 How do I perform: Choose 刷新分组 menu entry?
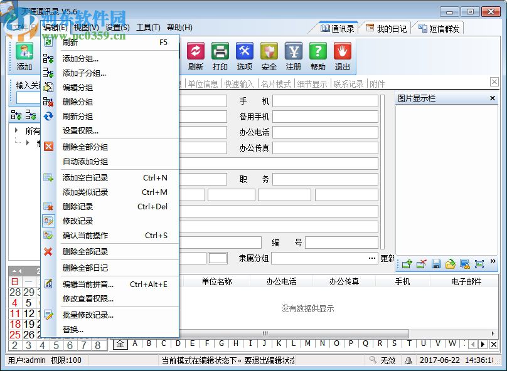(x=110, y=116)
